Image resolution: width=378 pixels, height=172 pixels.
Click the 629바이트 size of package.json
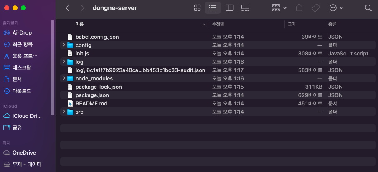(x=310, y=95)
